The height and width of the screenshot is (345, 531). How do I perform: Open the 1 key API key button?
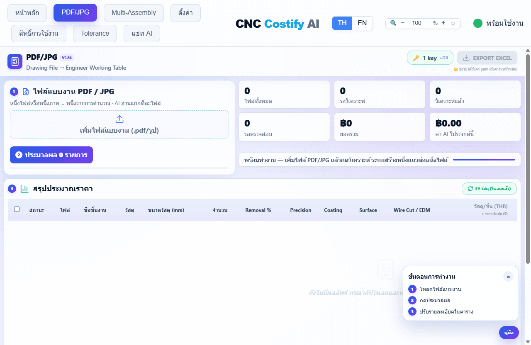430,58
